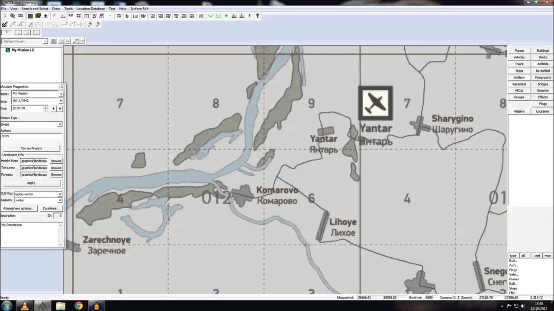Click the asterisk filter button
554x311 pixels.
(x=7, y=32)
